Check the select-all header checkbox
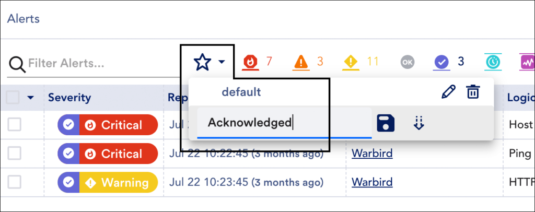535x212 pixels. (x=14, y=98)
